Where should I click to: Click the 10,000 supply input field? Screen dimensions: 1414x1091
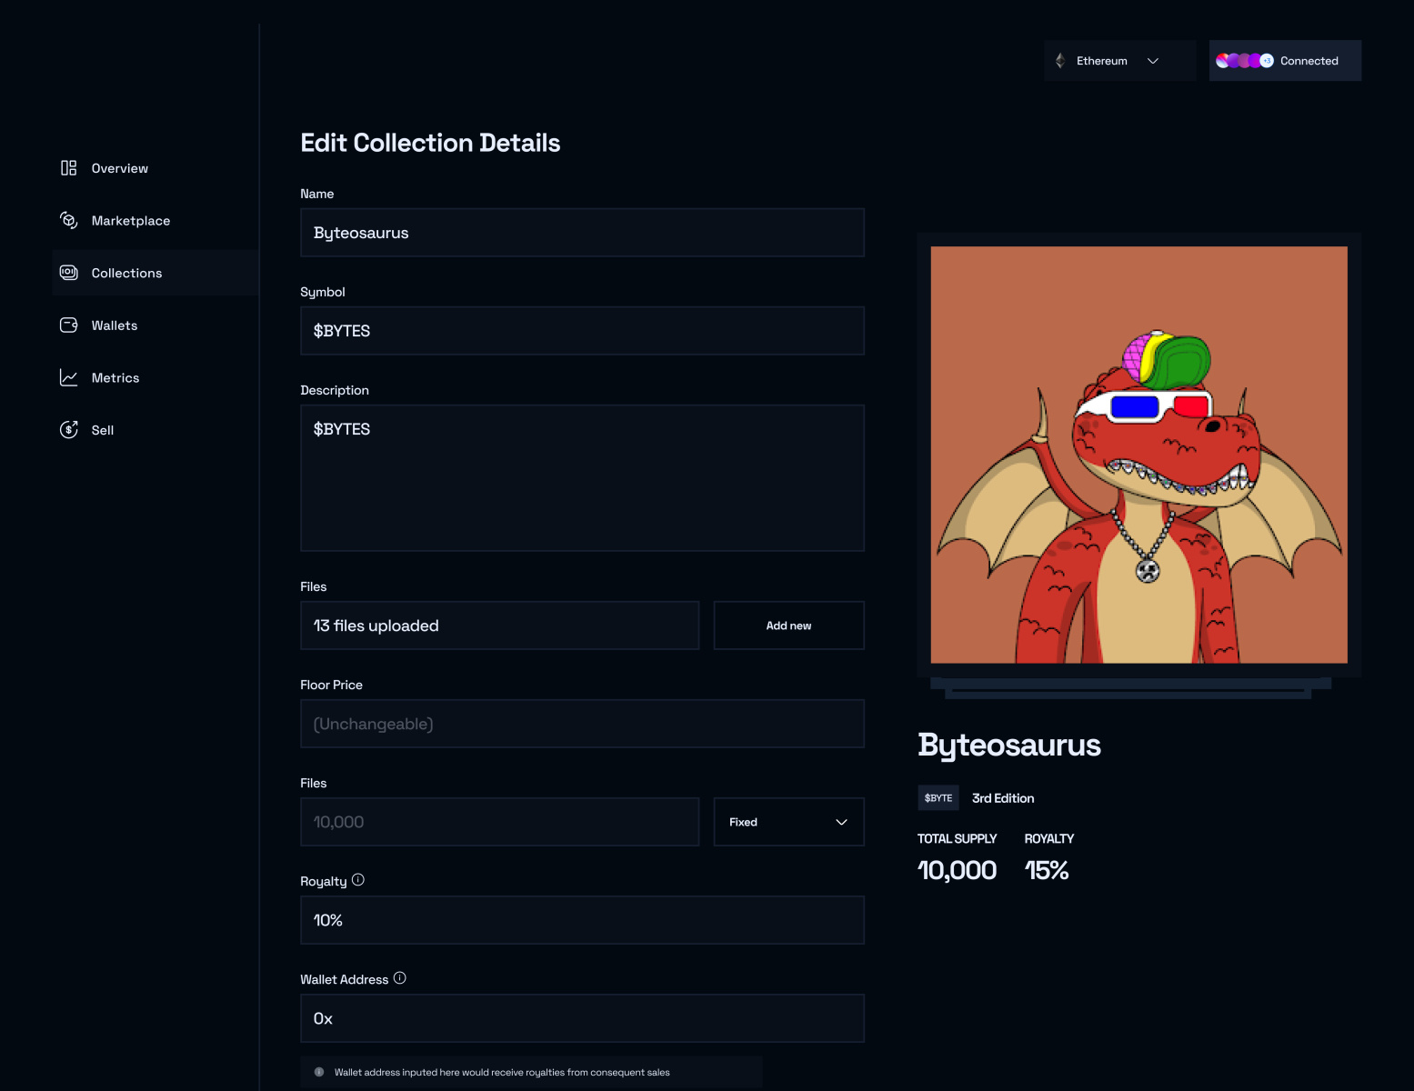499,822
